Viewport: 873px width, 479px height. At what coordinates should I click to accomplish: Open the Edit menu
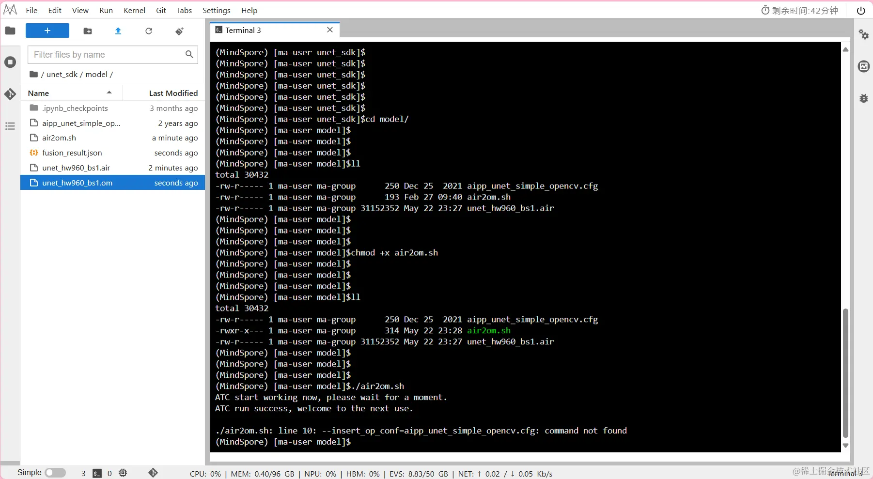click(55, 10)
